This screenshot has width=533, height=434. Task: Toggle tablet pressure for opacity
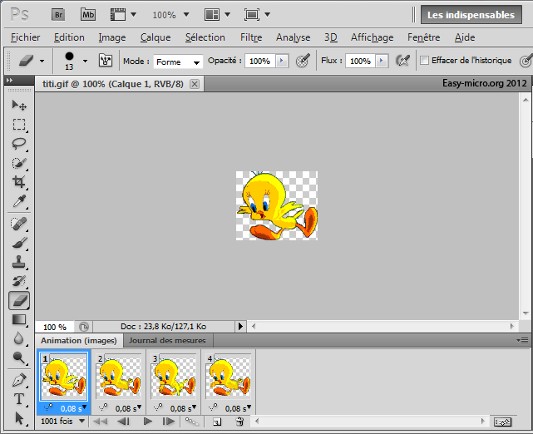tap(303, 61)
